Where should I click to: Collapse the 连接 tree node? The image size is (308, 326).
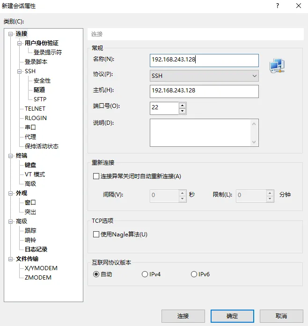click(x=10, y=34)
